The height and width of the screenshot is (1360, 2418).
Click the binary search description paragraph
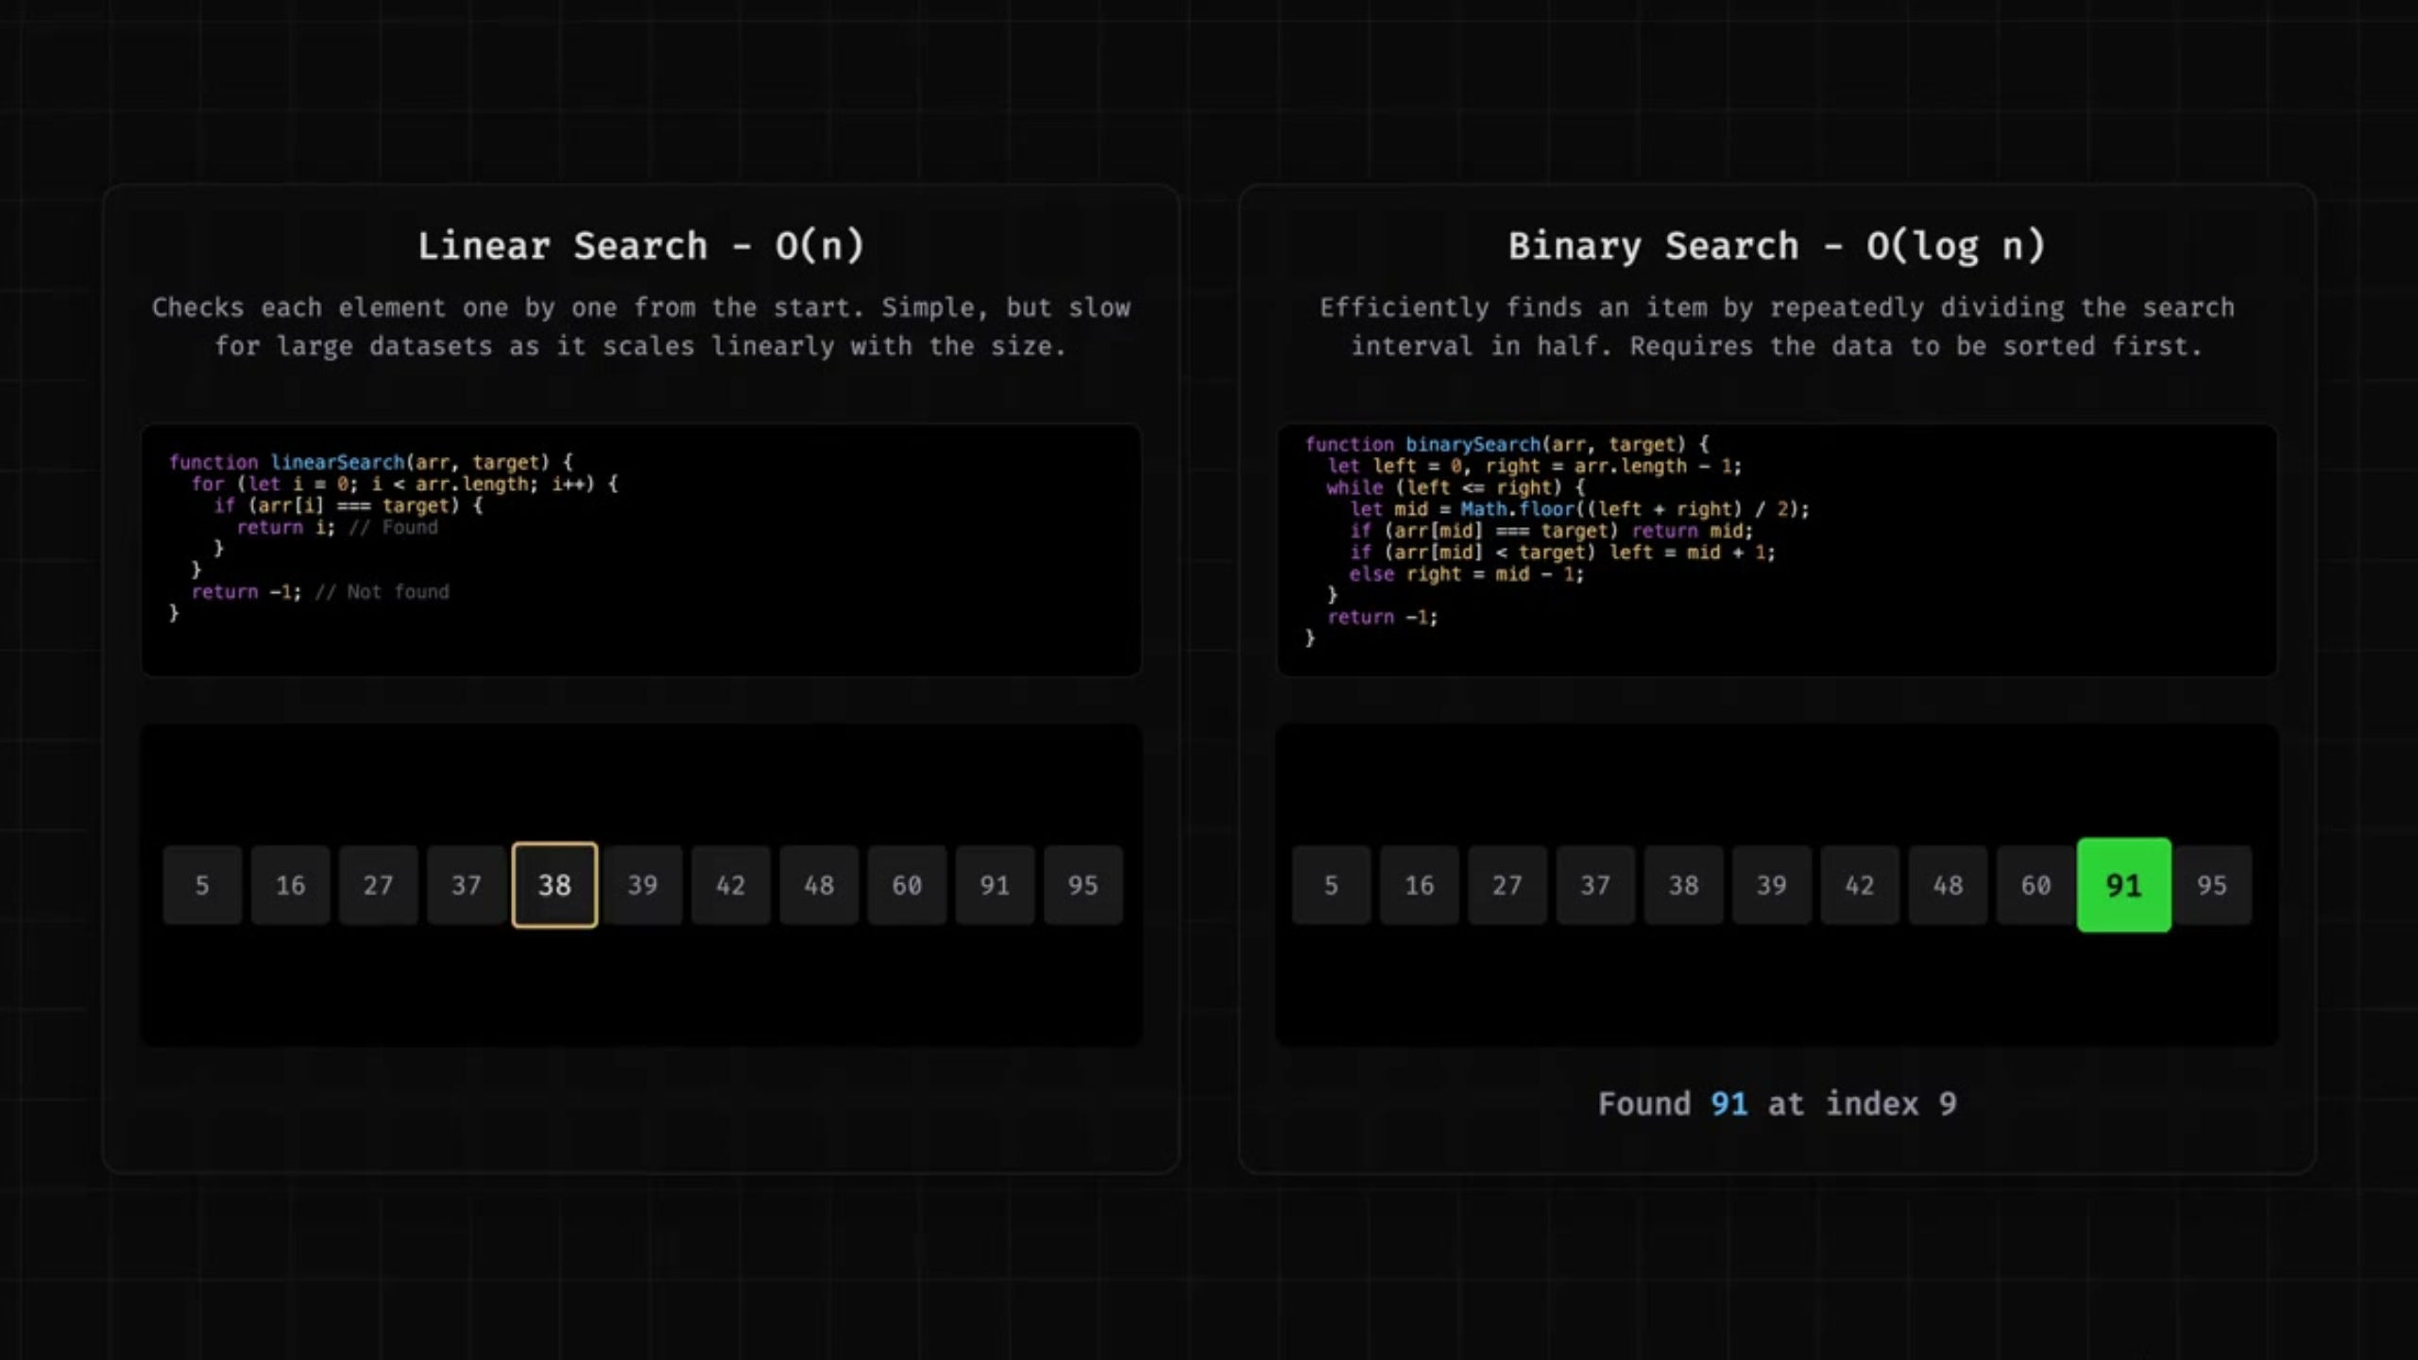[1778, 326]
